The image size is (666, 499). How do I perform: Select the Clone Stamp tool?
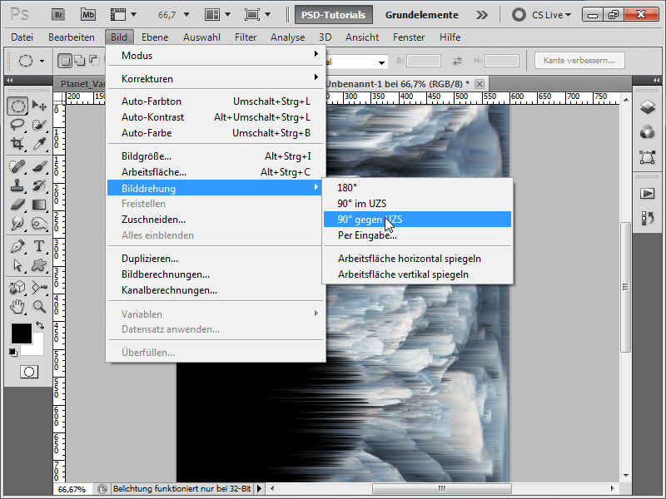pos(17,185)
